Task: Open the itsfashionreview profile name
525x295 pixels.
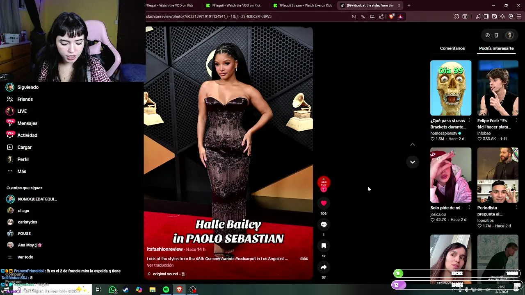Action: (165, 249)
